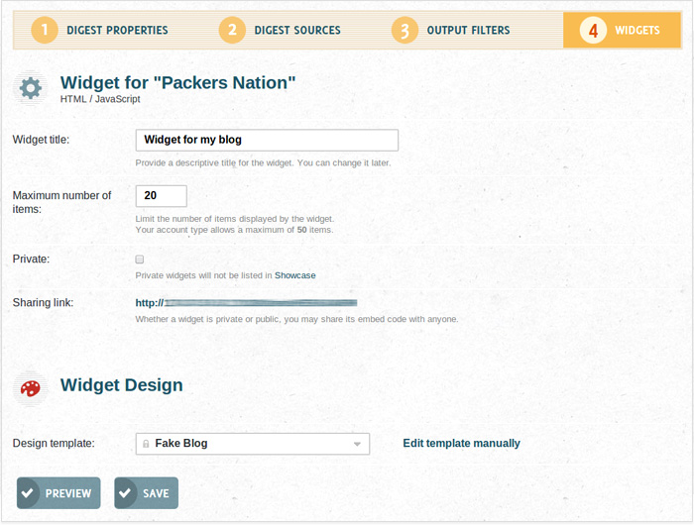Click the step 3 number circle icon
Screen dimensions: 694x525
(x=405, y=31)
